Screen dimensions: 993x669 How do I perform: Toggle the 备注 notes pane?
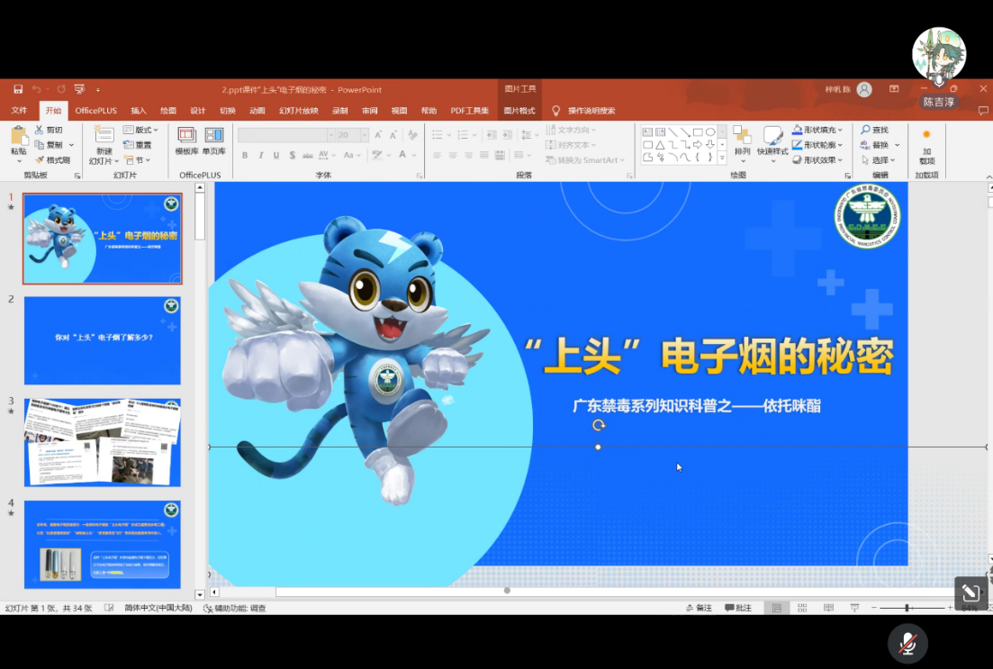pyautogui.click(x=700, y=608)
